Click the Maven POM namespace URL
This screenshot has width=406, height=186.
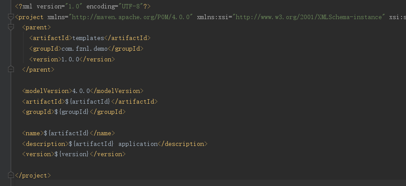[130, 17]
